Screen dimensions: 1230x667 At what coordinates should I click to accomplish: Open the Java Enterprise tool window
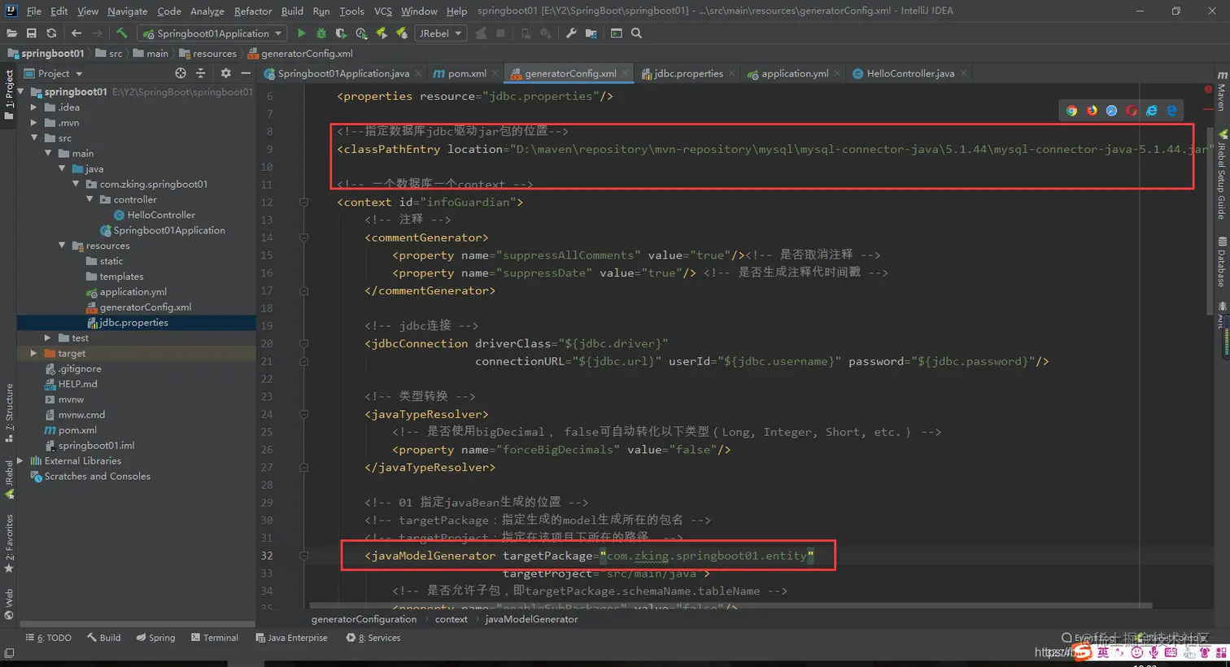click(x=291, y=638)
